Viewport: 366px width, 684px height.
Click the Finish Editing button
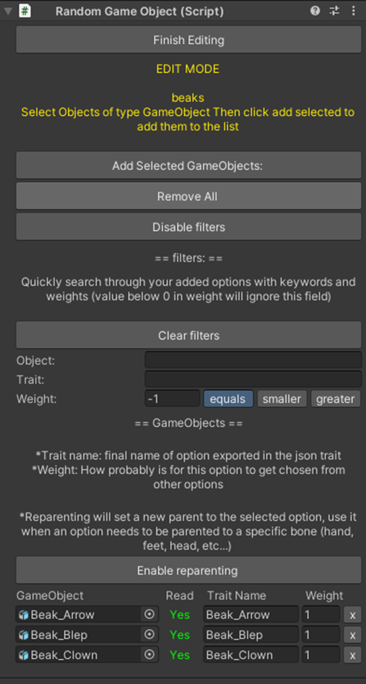(x=189, y=40)
